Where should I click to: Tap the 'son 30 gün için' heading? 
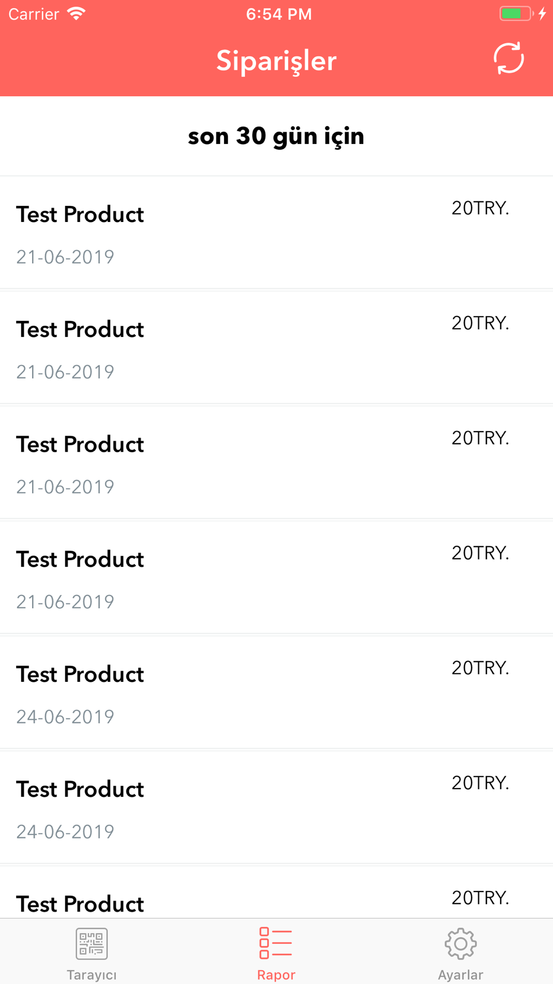[x=276, y=136]
